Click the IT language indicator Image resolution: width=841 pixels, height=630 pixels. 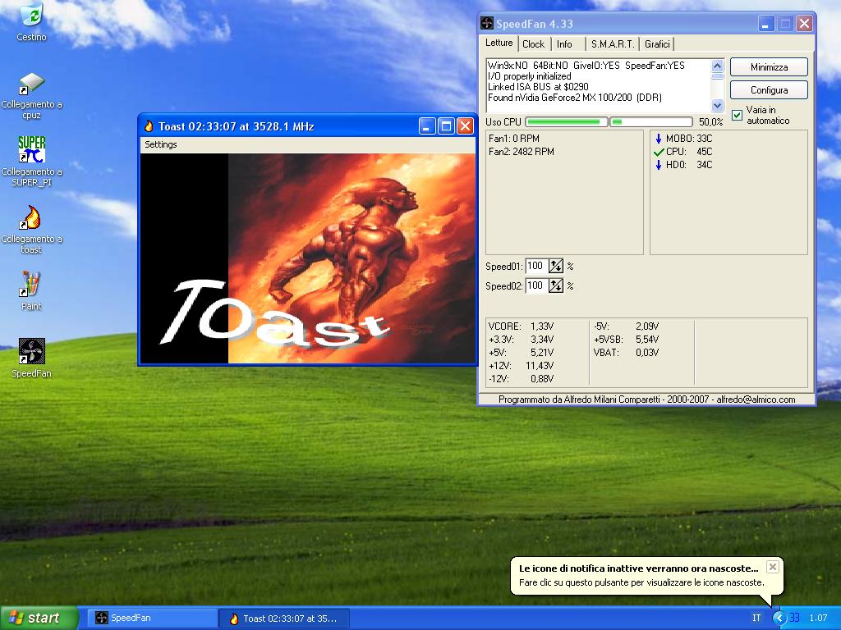point(756,618)
